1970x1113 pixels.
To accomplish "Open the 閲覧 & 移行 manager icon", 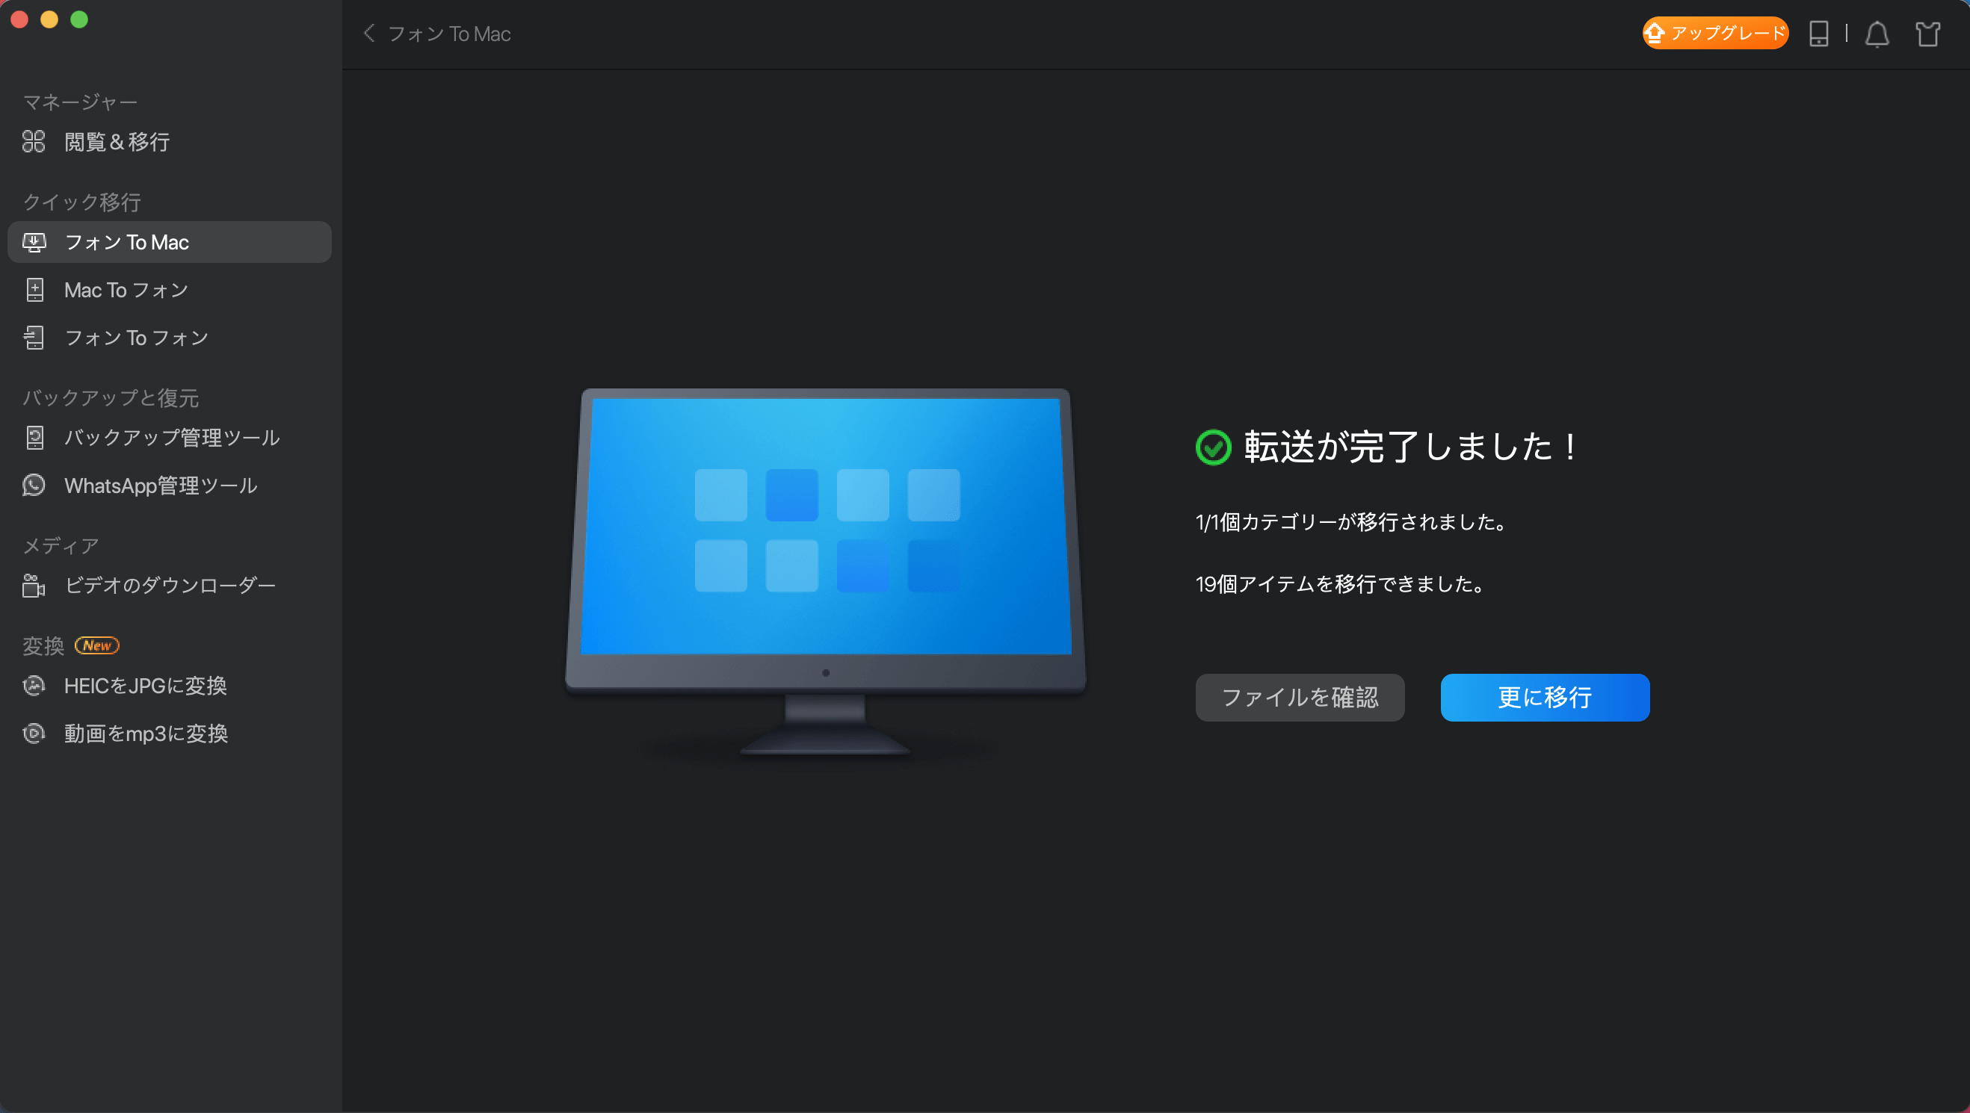I will pyautogui.click(x=34, y=142).
